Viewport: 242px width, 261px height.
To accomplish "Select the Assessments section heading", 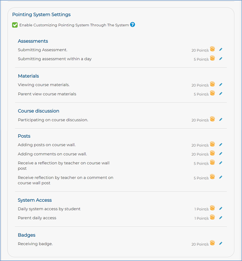I will point(33,41).
